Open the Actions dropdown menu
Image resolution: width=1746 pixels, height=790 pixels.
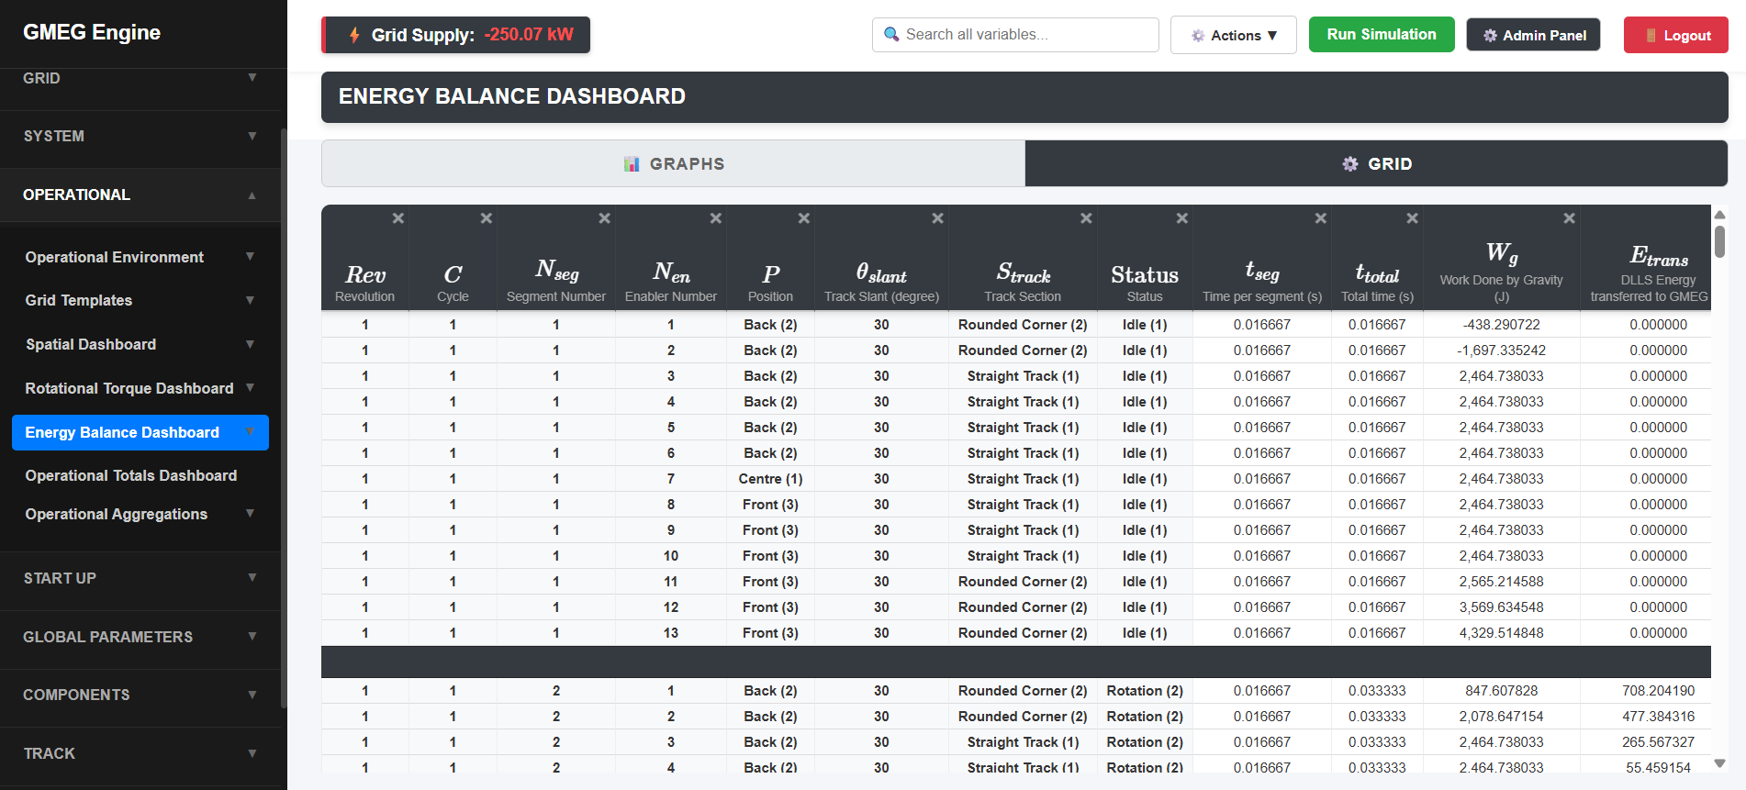point(1233,35)
